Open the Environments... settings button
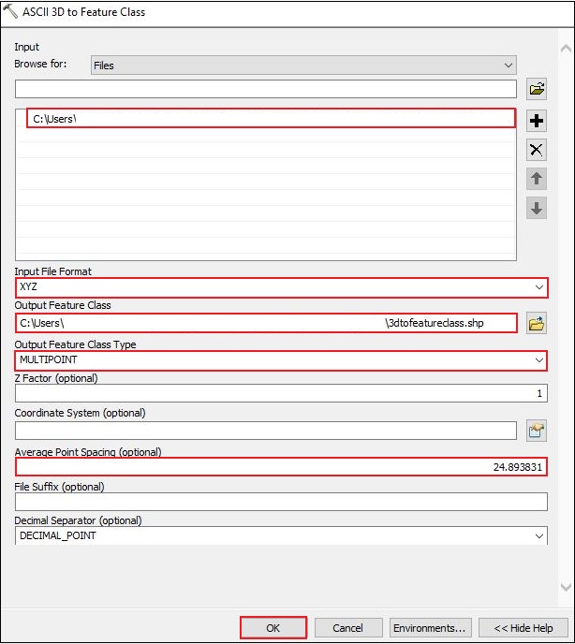 click(430, 627)
